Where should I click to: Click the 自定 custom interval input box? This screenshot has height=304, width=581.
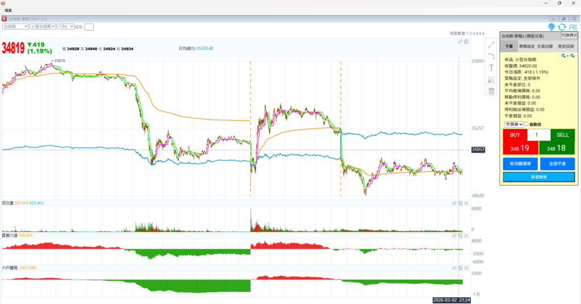click(89, 27)
